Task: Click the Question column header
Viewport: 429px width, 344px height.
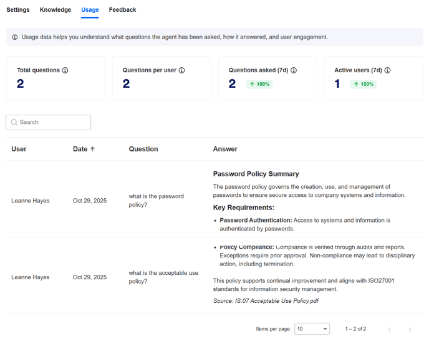Action: [x=143, y=150]
